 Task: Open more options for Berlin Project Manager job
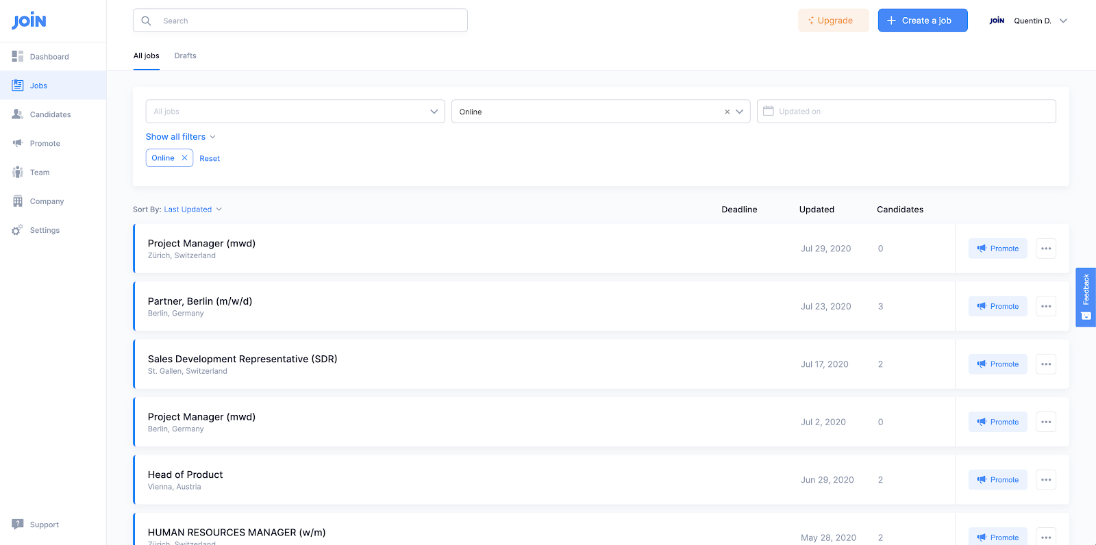click(x=1046, y=422)
